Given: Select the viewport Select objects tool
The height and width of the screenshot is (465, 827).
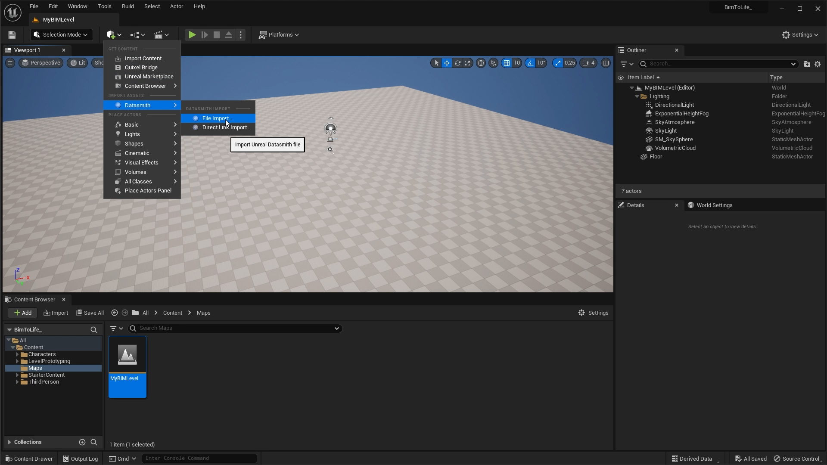Looking at the screenshot, I should (x=436, y=63).
